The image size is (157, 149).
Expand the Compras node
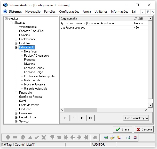(16, 35)
